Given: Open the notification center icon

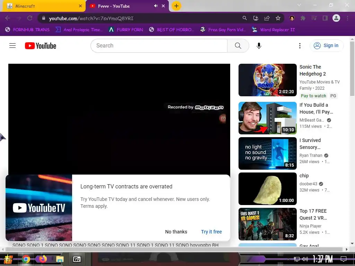Looking at the screenshot, I should (344, 259).
